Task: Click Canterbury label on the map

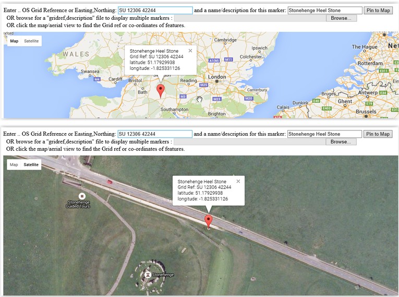Action: click(257, 90)
